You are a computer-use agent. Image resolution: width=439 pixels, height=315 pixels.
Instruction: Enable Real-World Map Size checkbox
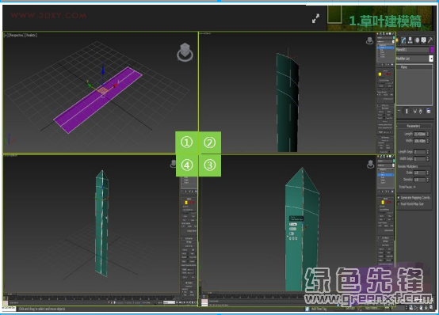[x=399, y=204]
